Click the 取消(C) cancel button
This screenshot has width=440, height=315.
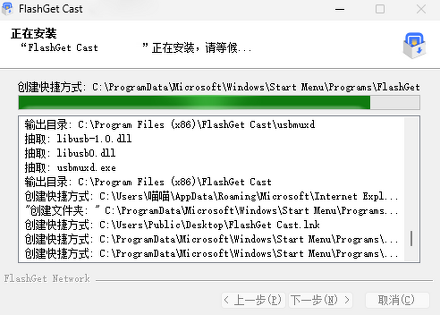pyautogui.click(x=397, y=300)
